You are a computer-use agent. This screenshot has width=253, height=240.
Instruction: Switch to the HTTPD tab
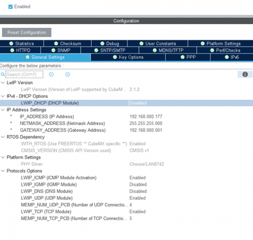[20, 51]
